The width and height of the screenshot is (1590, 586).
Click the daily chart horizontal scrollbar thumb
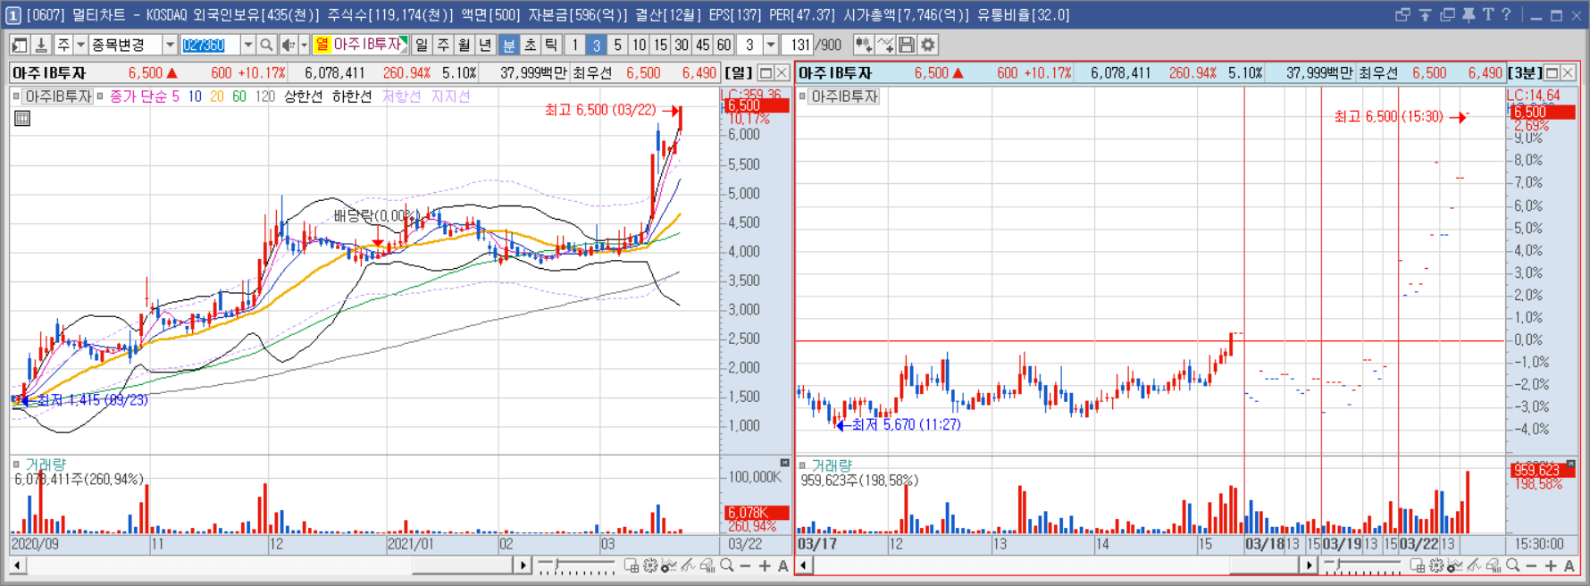click(462, 565)
